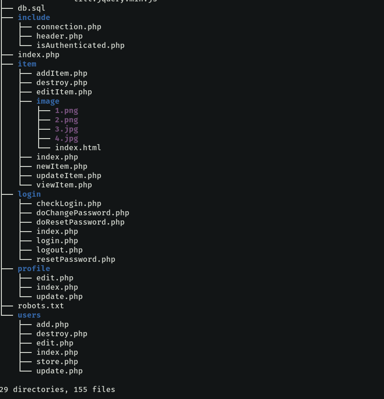This screenshot has height=399, width=384.
Task: Select the profile directory name
Action: click(34, 269)
